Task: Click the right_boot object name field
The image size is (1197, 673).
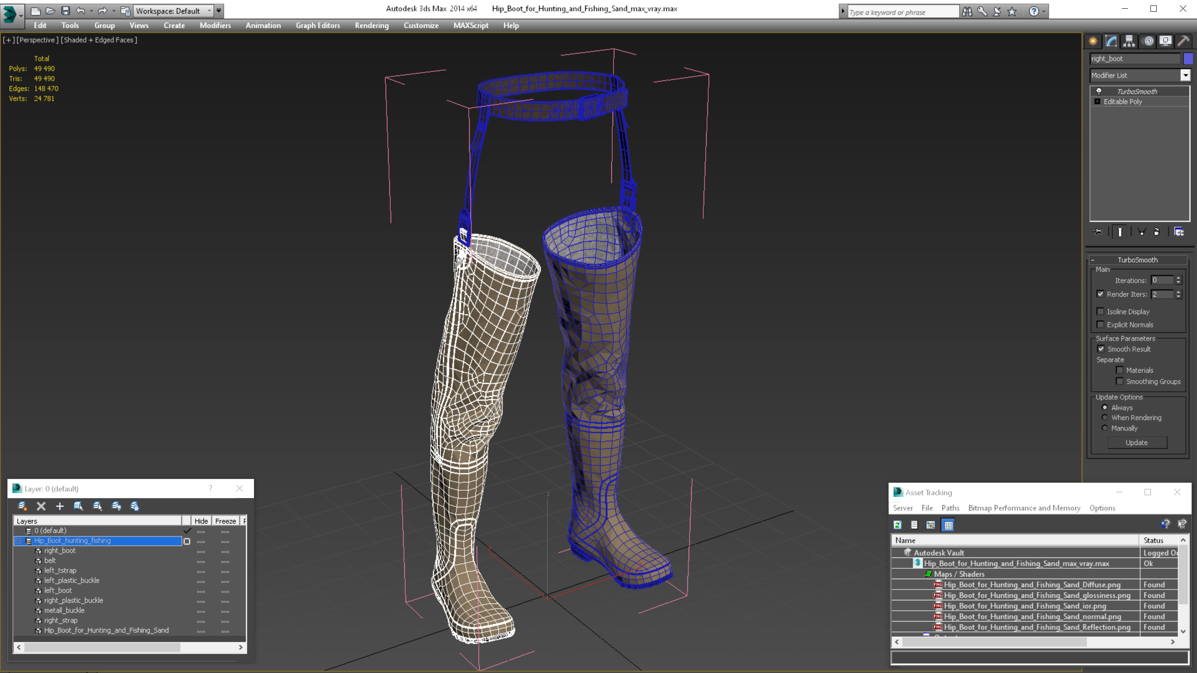Action: (x=1134, y=59)
